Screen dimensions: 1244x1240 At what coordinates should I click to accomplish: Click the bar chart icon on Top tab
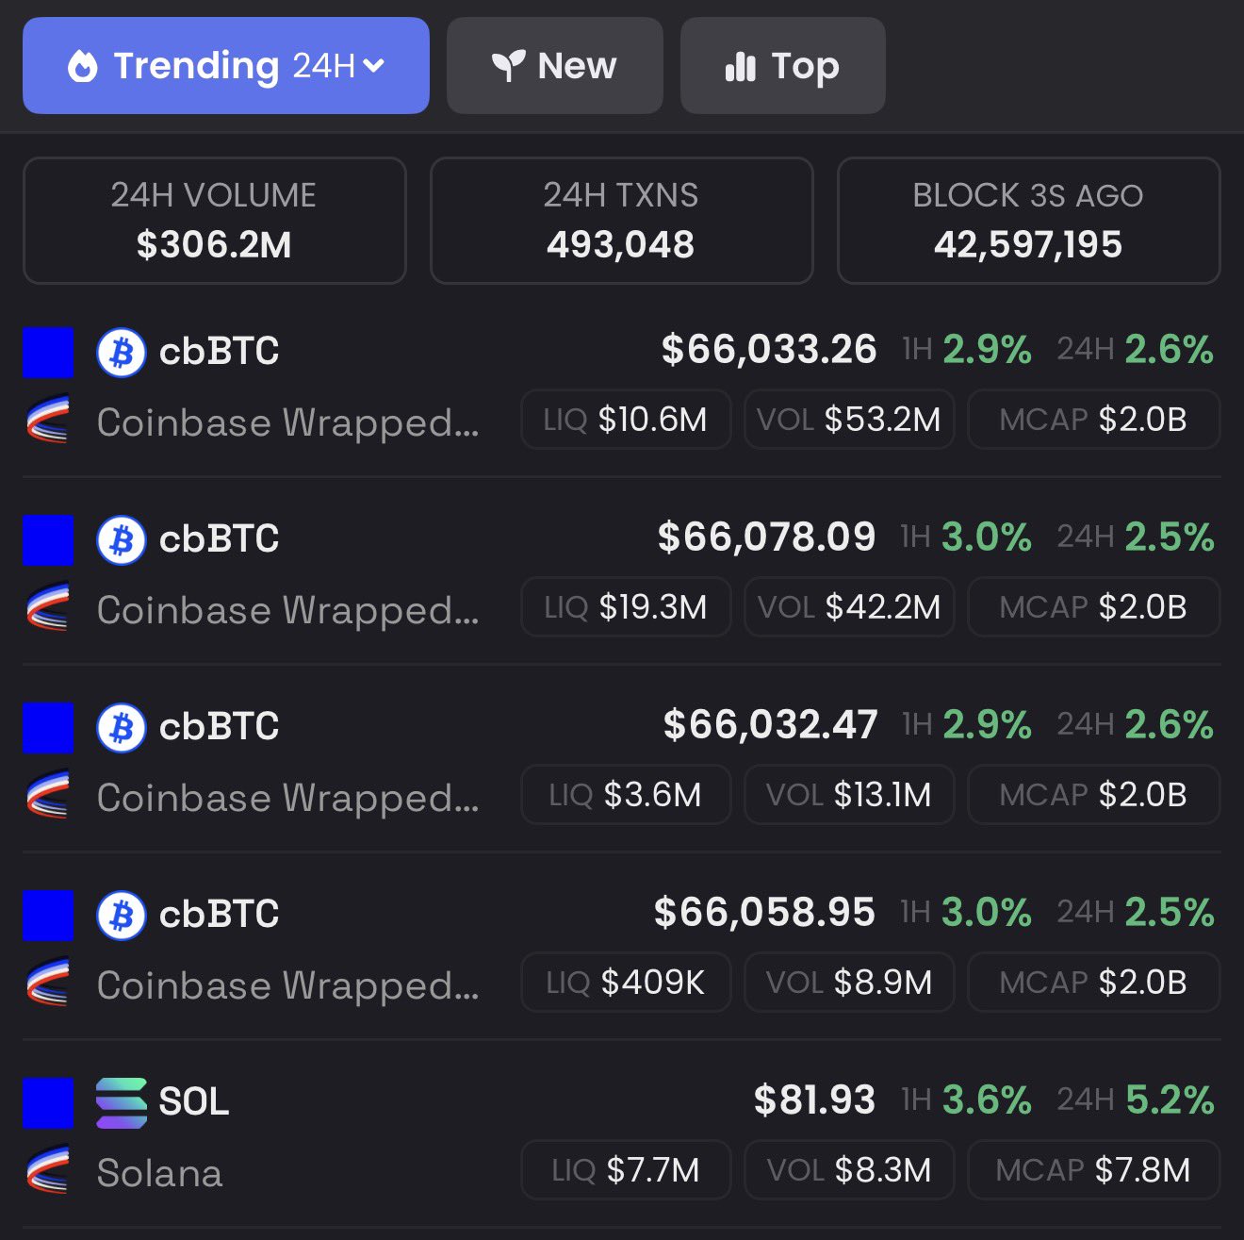[x=741, y=66]
